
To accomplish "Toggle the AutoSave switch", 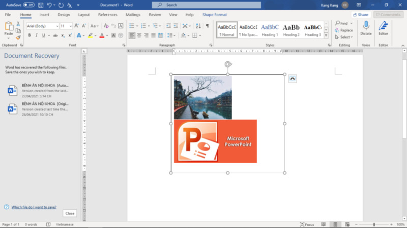I will (28, 5).
